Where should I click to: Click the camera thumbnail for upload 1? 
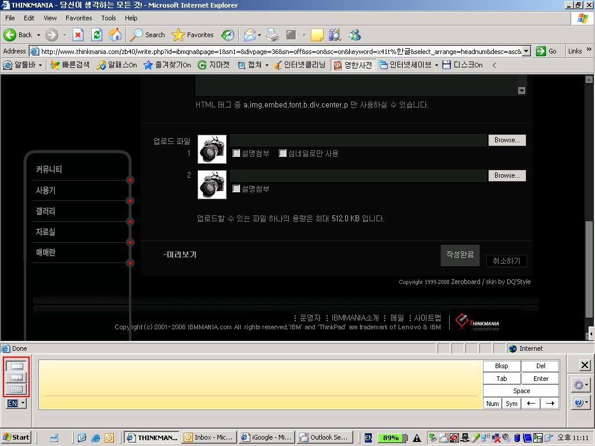click(x=212, y=149)
